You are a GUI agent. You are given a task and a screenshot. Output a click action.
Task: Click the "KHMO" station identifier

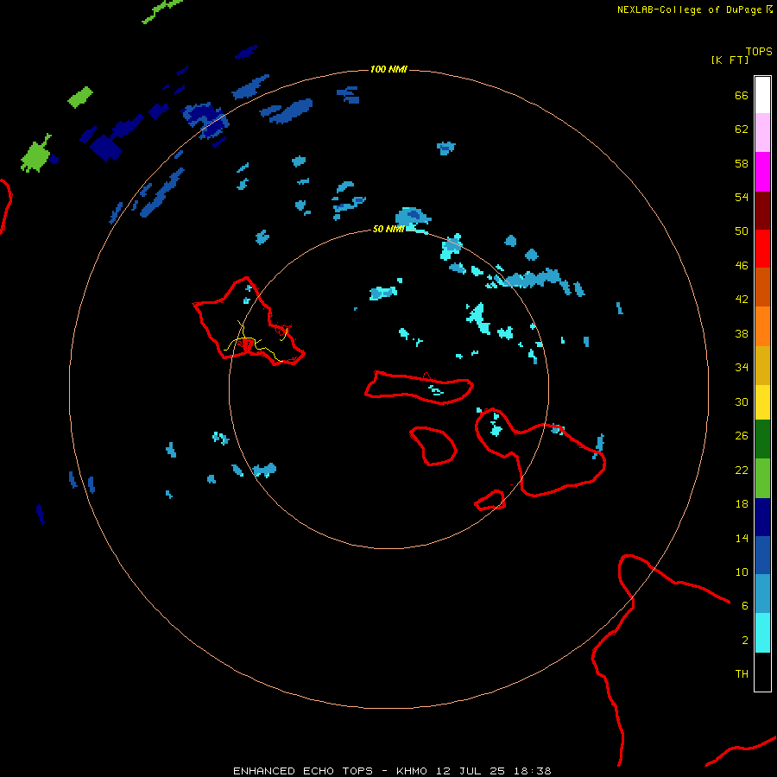tap(412, 771)
